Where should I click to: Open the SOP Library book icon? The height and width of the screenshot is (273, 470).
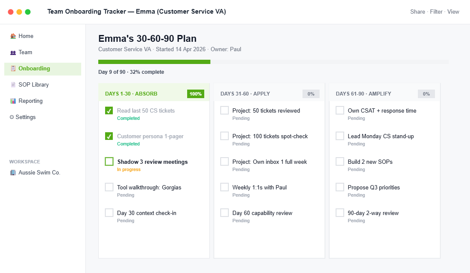13,84
